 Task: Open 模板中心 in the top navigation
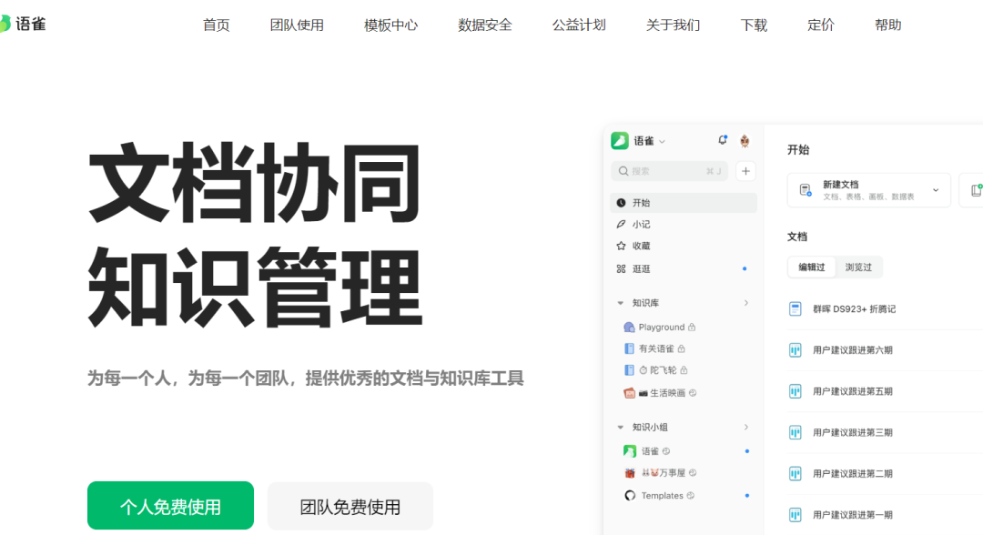[x=390, y=25]
